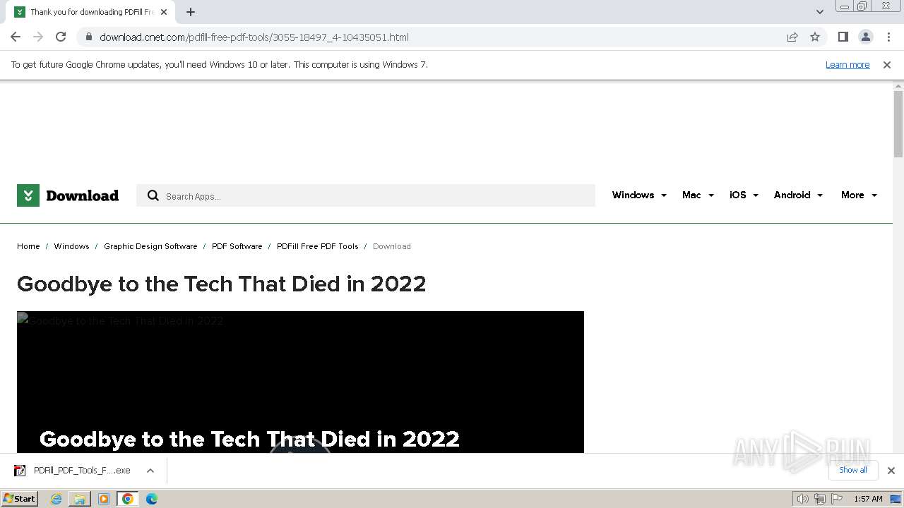Click the page vertical scrollbar
The width and height of the screenshot is (904, 508).
[898, 123]
